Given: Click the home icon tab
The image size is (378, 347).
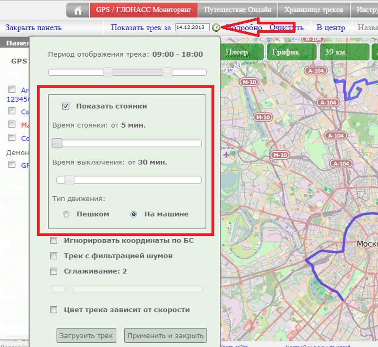Looking at the screenshot, I should pyautogui.click(x=78, y=9).
